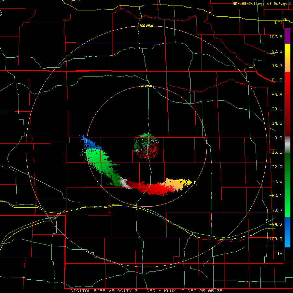
Task: Select the 76.7 scale value
Action: (x=277, y=65)
